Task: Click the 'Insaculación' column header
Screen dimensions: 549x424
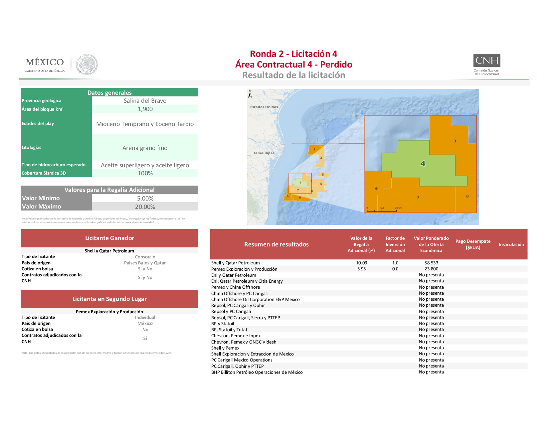Action: 511,245
